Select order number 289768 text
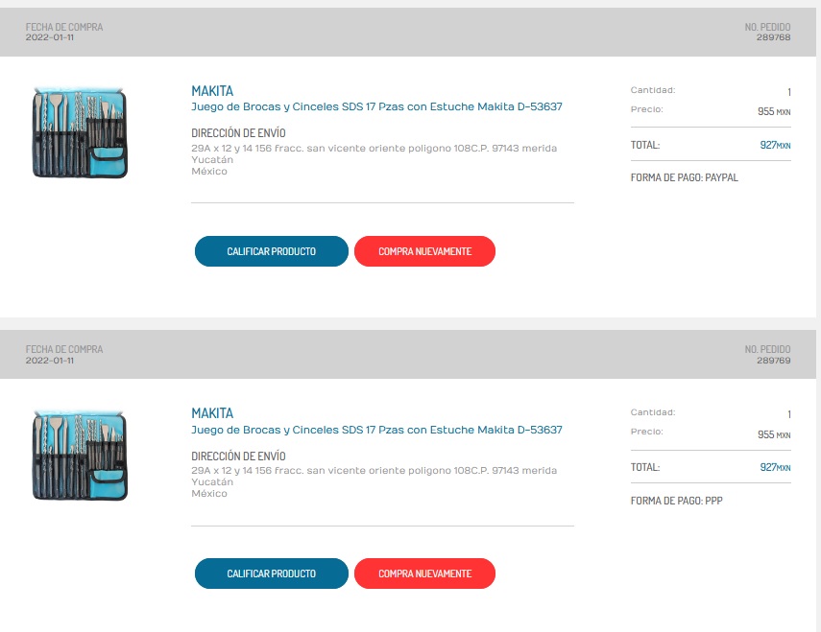The image size is (821, 632). pyautogui.click(x=773, y=37)
